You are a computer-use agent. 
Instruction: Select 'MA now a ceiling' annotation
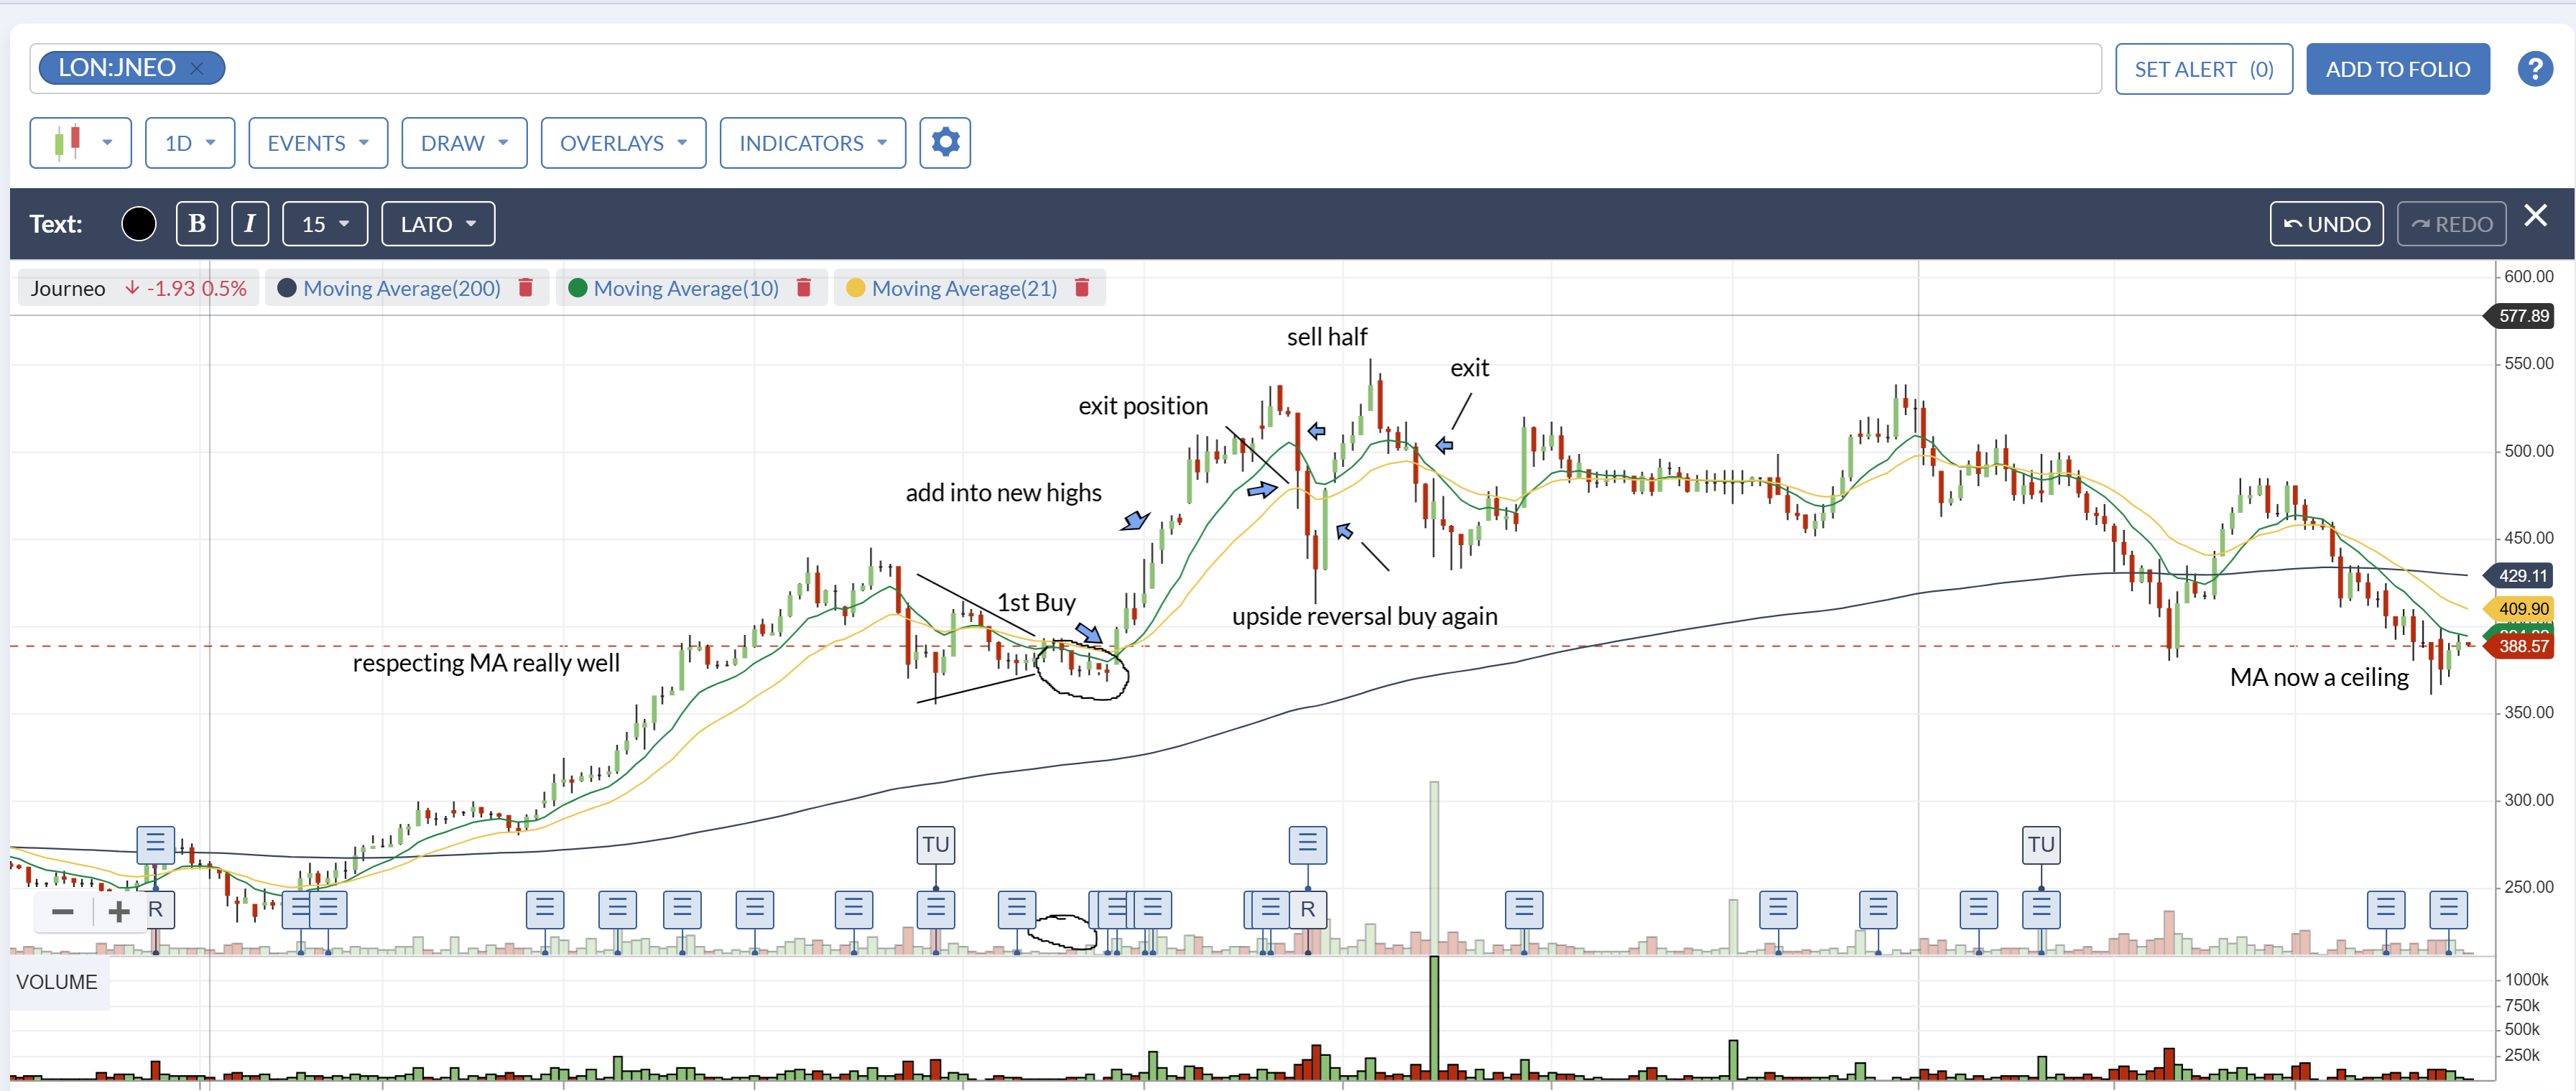coord(2319,677)
